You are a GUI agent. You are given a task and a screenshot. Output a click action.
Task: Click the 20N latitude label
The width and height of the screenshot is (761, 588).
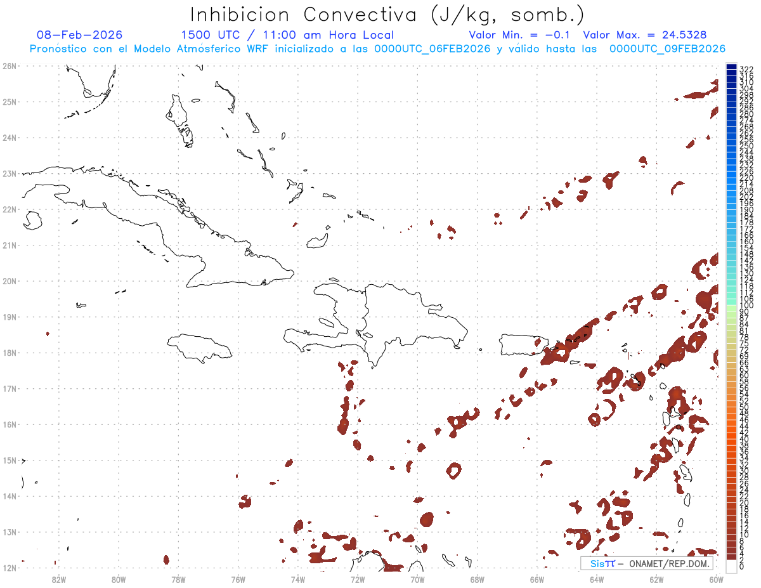pos(9,281)
